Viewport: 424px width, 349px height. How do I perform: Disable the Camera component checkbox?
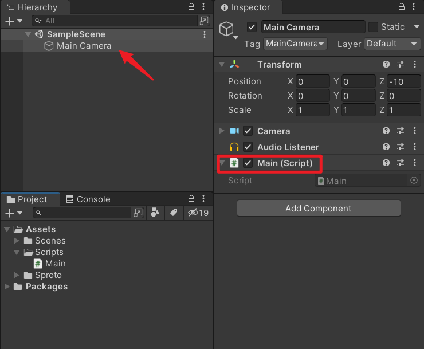point(248,131)
